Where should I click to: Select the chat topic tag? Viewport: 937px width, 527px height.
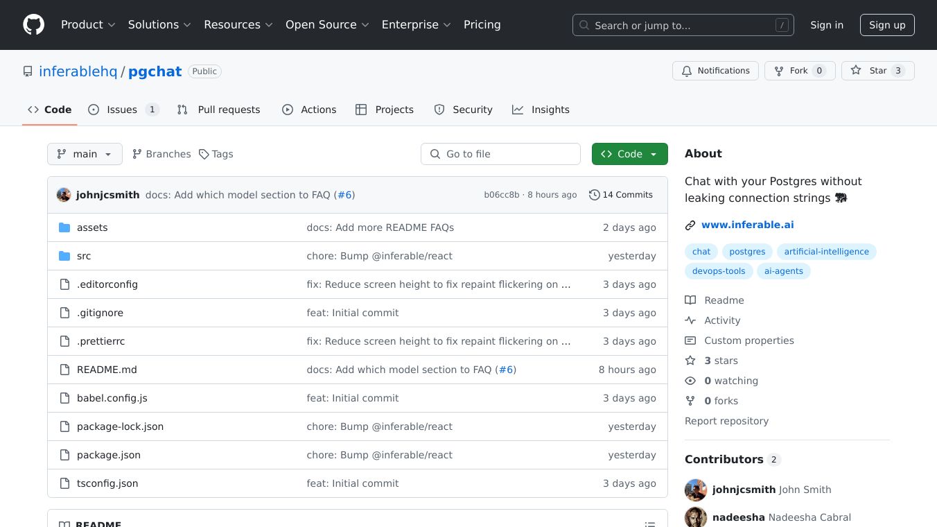click(701, 252)
